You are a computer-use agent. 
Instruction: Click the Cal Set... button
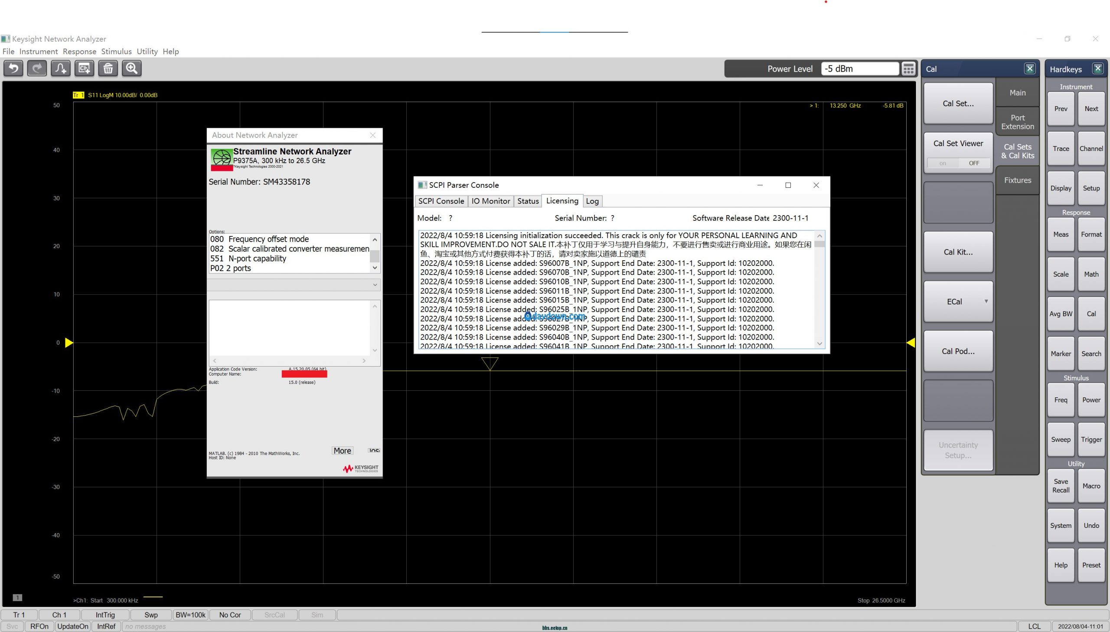pos(958,103)
